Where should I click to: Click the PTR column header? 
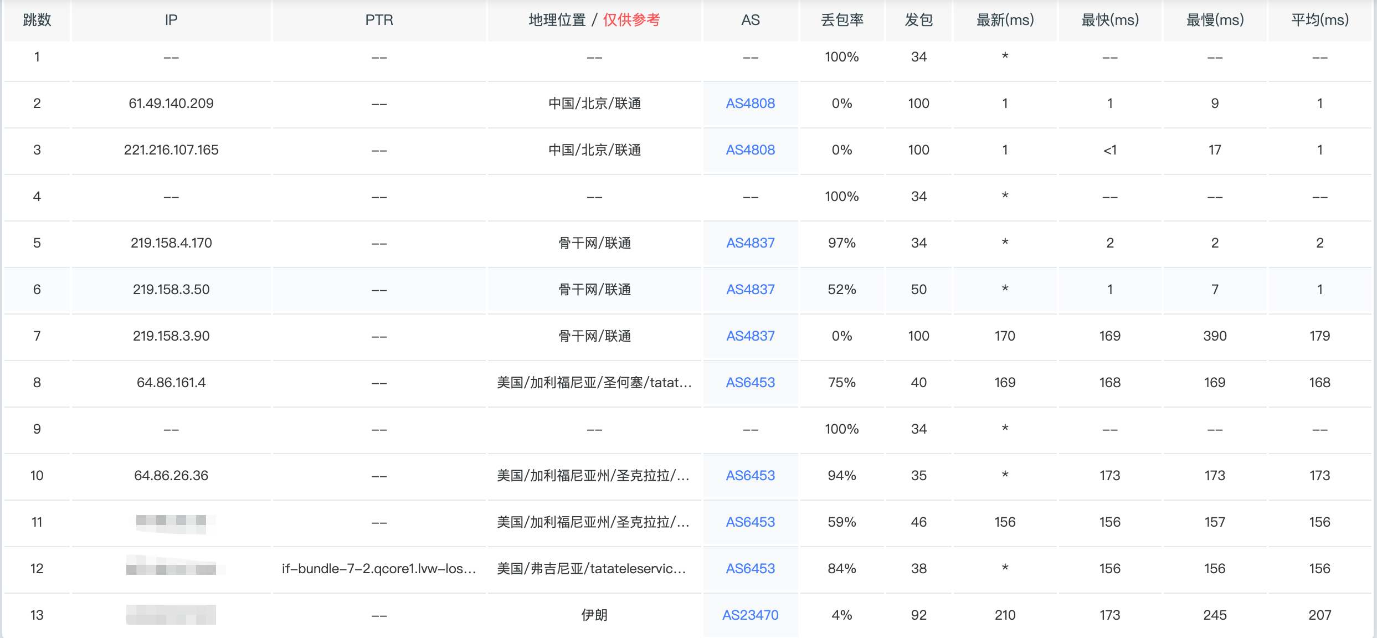[x=379, y=20]
